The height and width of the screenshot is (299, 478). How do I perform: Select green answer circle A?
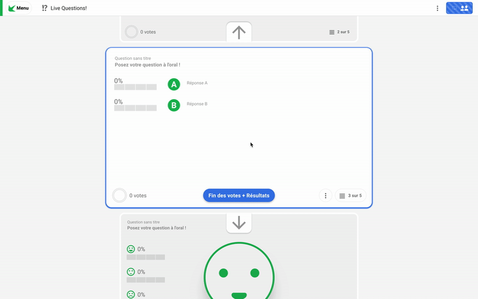pos(174,84)
